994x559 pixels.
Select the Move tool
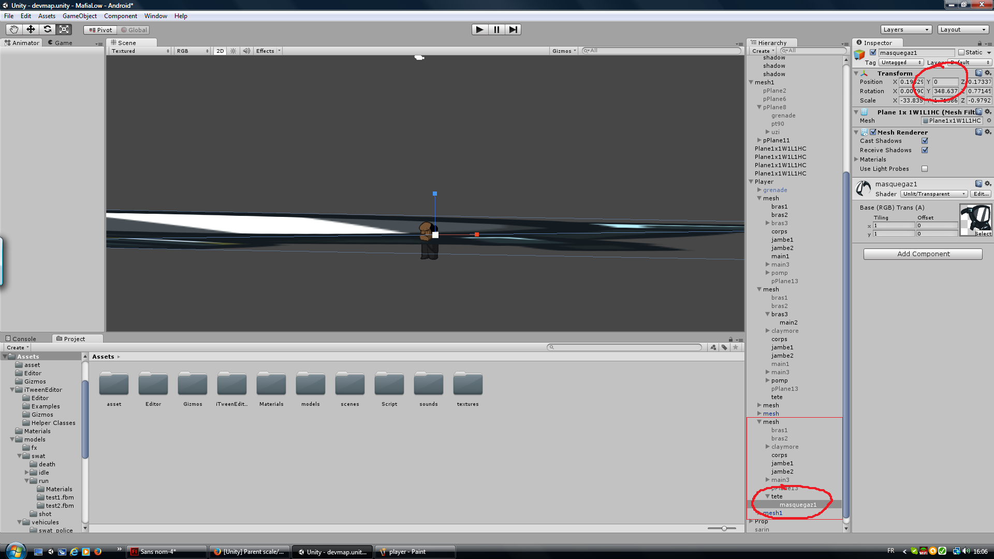(x=31, y=30)
